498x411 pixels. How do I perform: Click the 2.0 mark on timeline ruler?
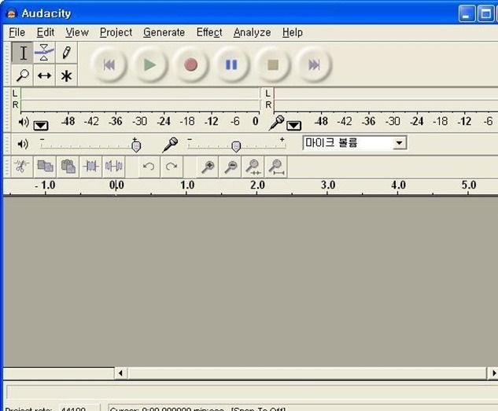pos(257,185)
